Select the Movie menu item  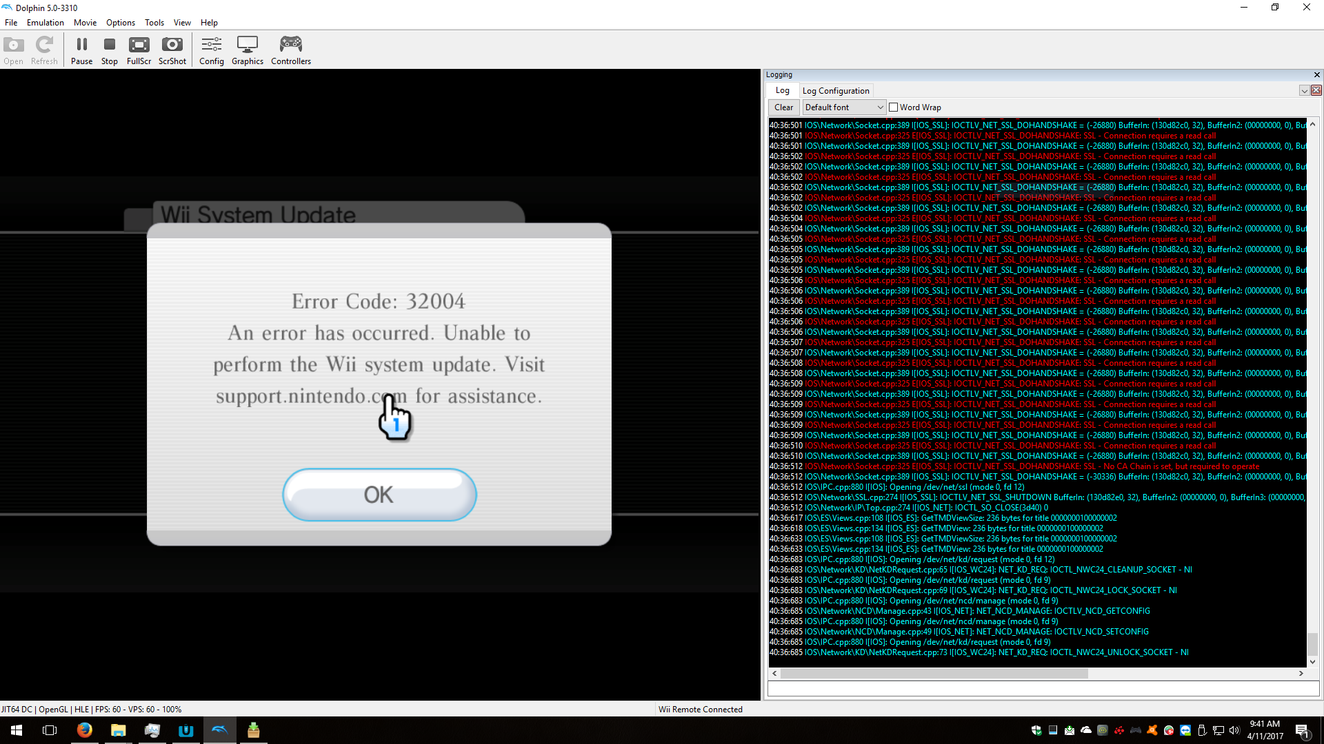tap(83, 22)
